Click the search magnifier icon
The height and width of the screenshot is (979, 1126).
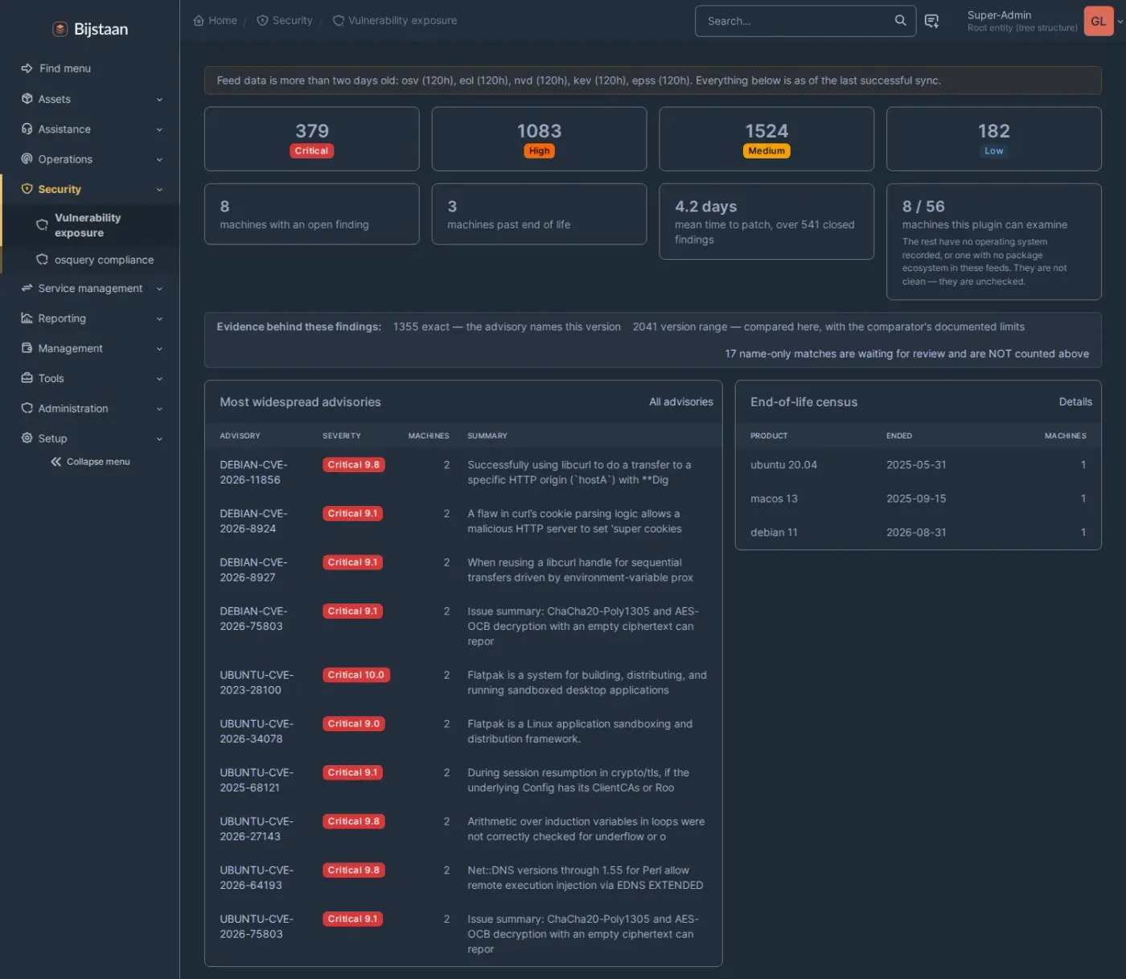click(900, 21)
